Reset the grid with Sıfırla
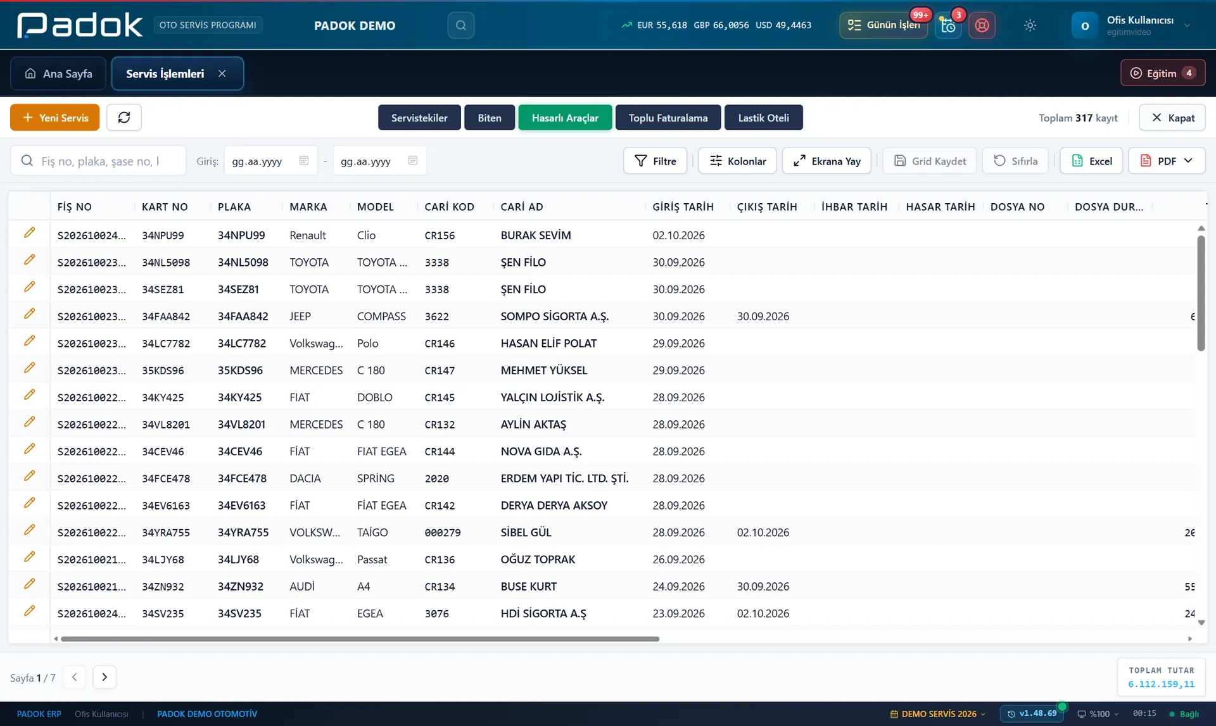The height and width of the screenshot is (726, 1216). pyautogui.click(x=1015, y=161)
